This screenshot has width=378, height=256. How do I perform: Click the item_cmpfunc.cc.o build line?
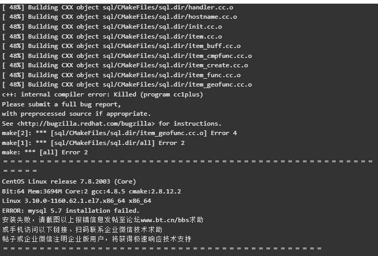127,56
